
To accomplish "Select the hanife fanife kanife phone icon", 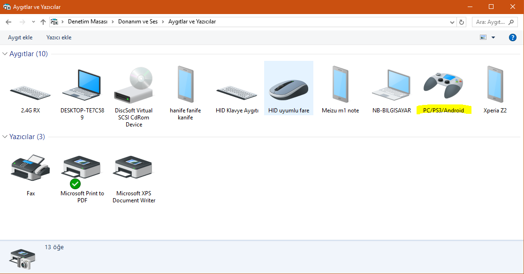I will click(x=185, y=84).
